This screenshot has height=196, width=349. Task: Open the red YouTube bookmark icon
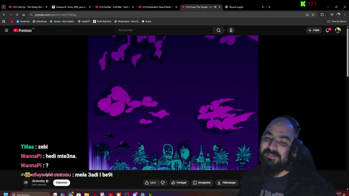(12, 21)
